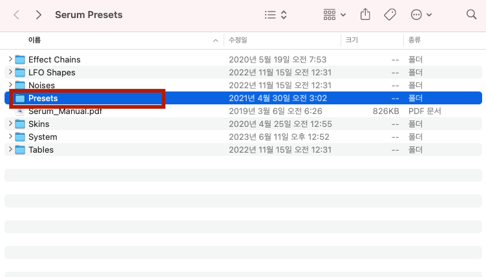Click the back navigation arrow

[x=16, y=14]
